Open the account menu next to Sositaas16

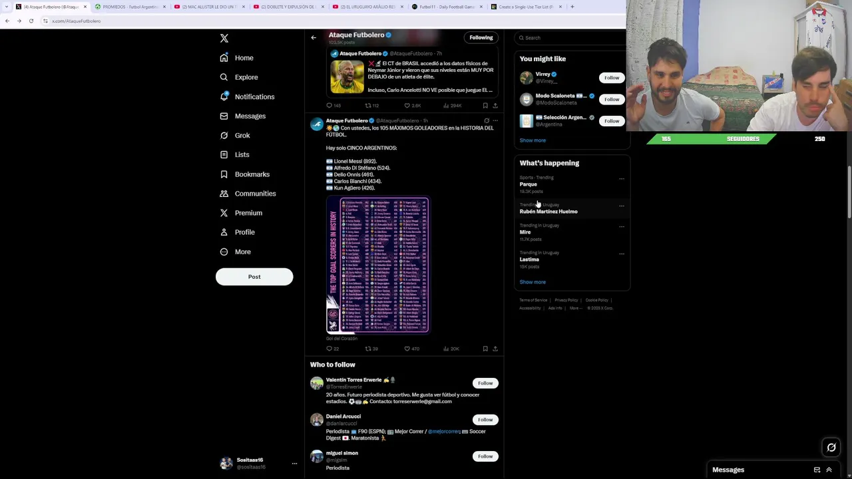click(294, 464)
